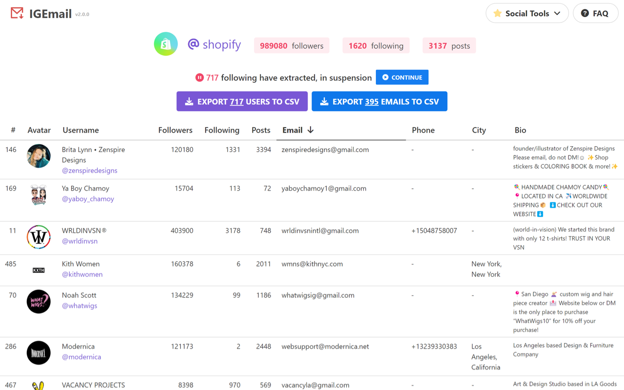The width and height of the screenshot is (624, 390).
Task: Click phone number +15048758007
Action: (434, 231)
